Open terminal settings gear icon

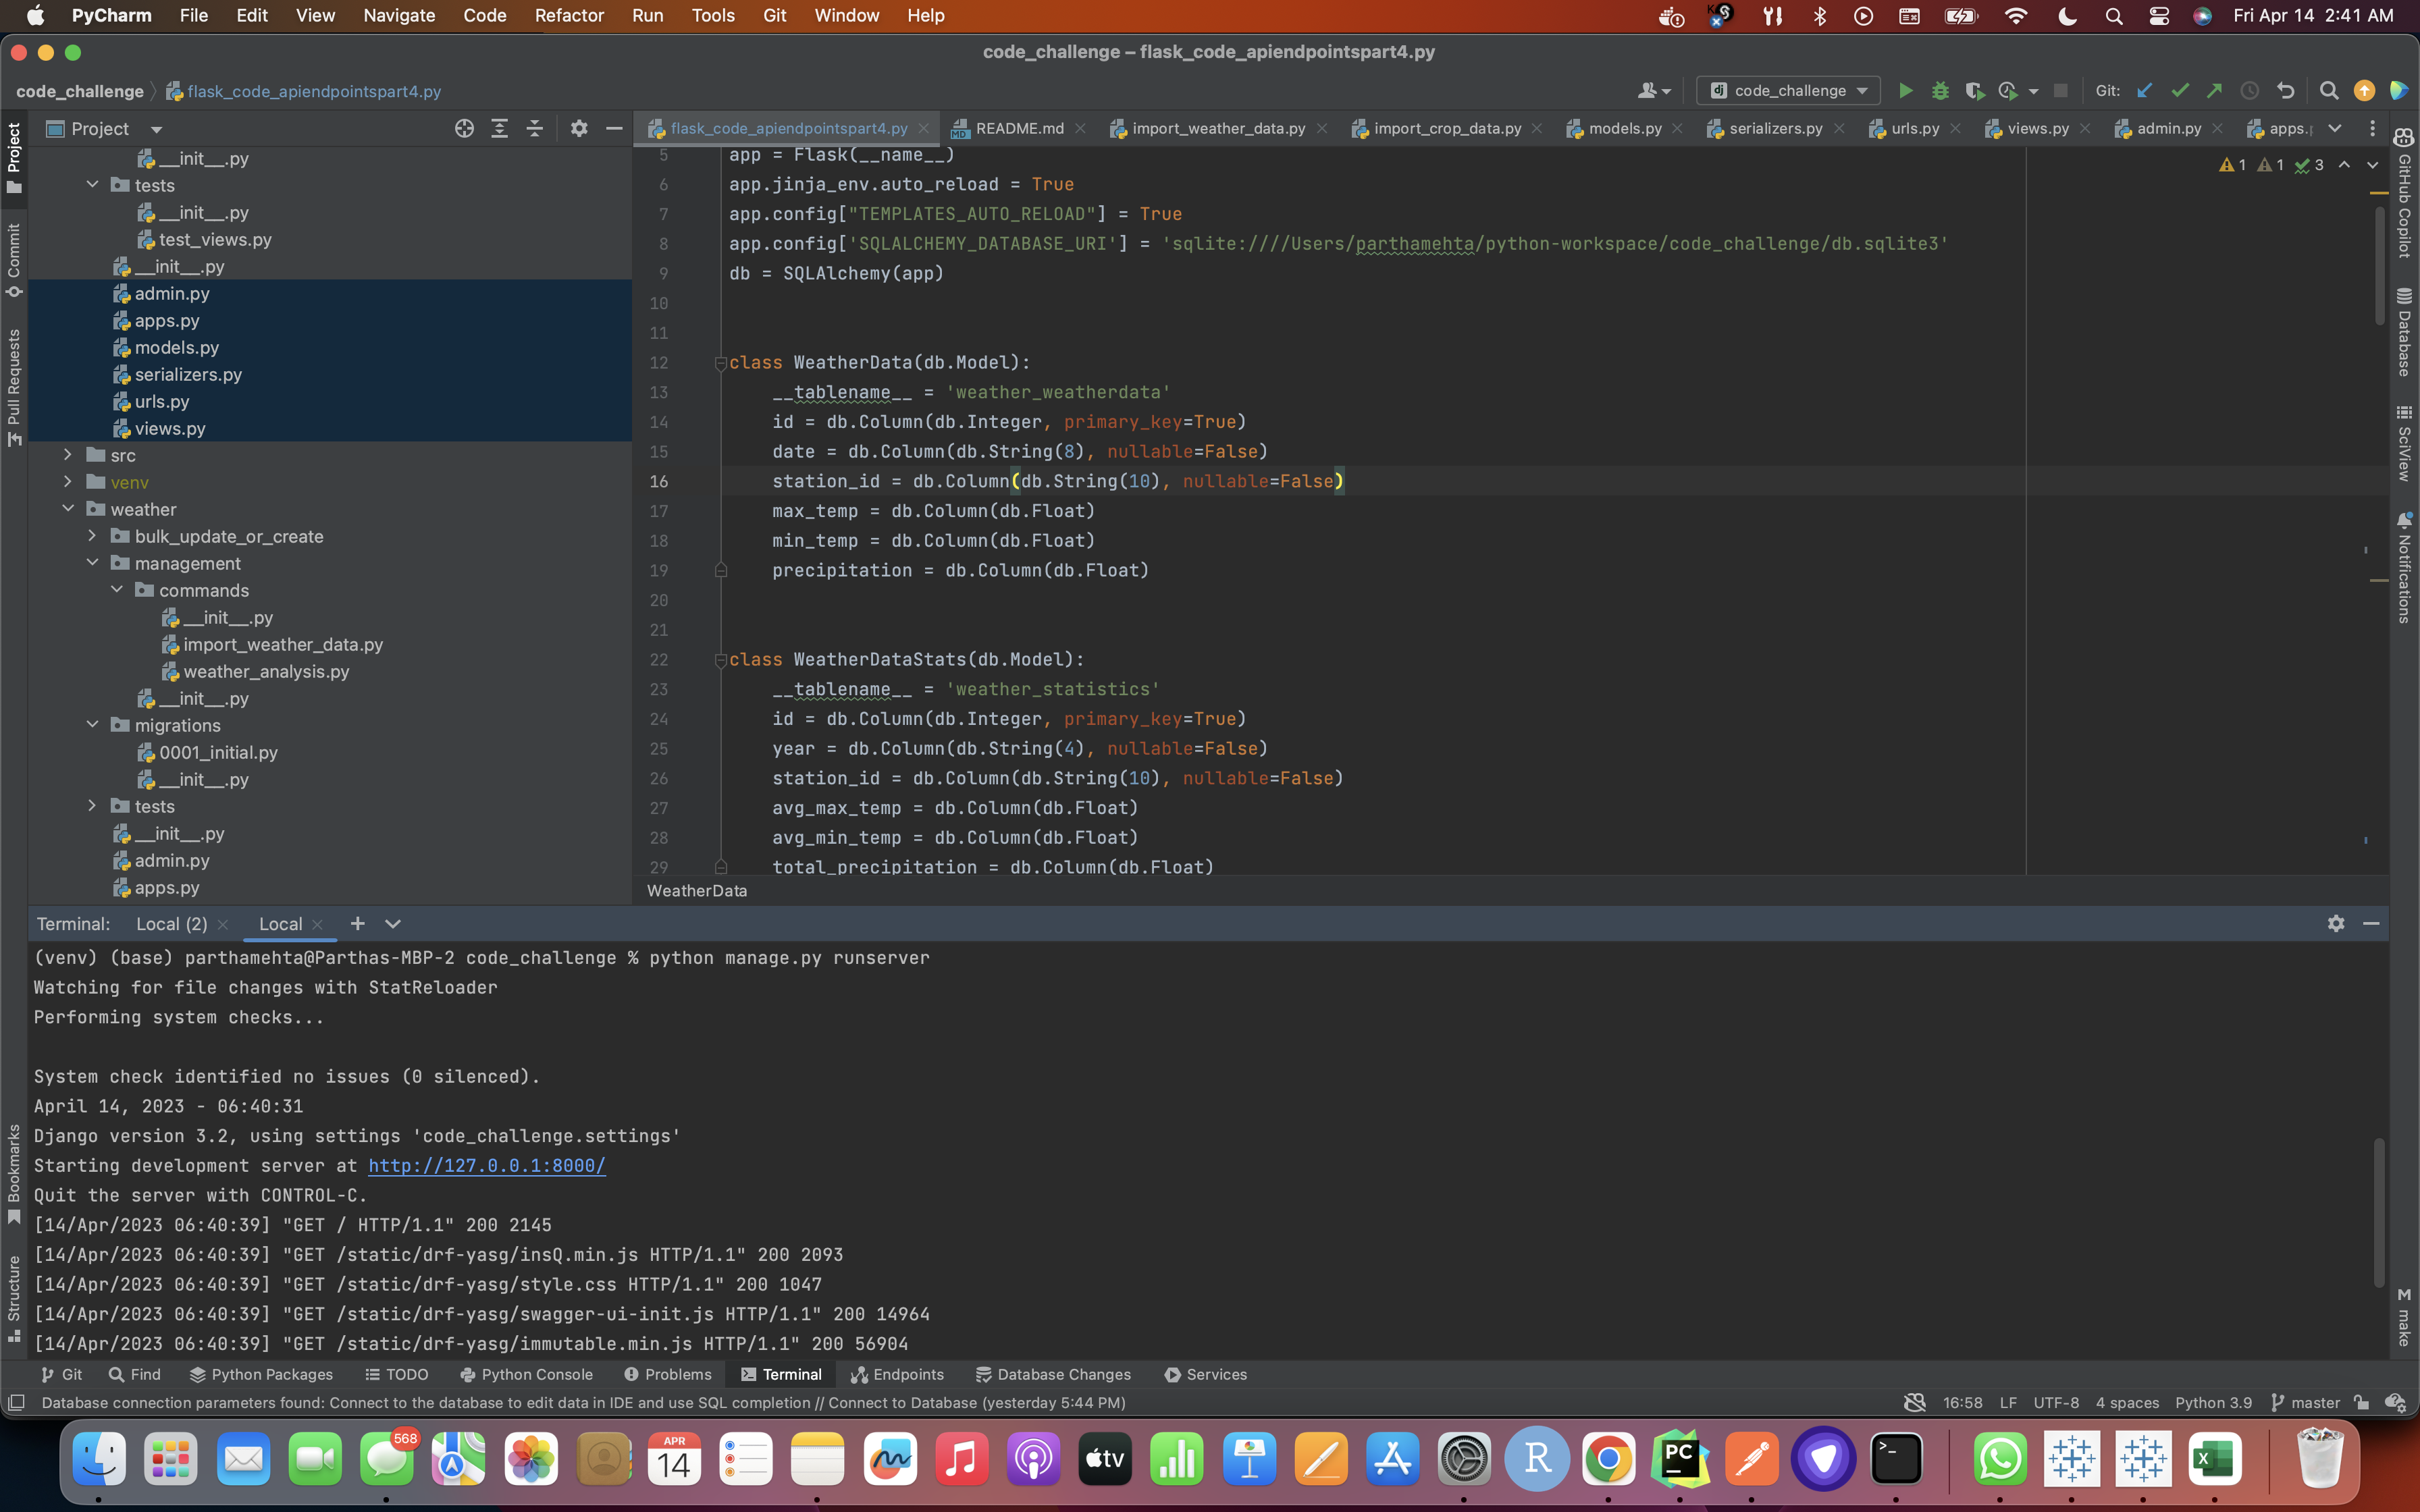click(2336, 924)
